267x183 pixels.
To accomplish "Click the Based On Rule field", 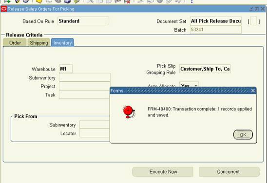I will pyautogui.click(x=83, y=21).
